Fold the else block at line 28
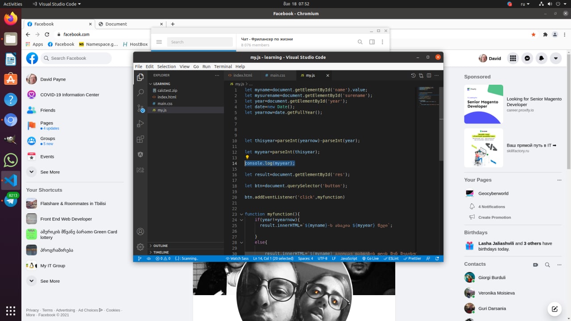Image resolution: width=571 pixels, height=321 pixels. pos(241,242)
